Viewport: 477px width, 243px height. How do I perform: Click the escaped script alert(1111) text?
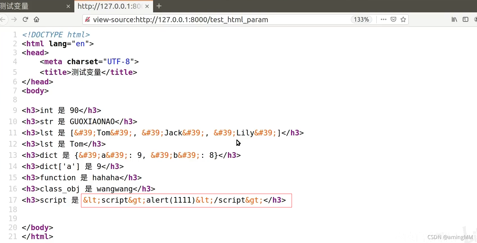click(x=173, y=200)
